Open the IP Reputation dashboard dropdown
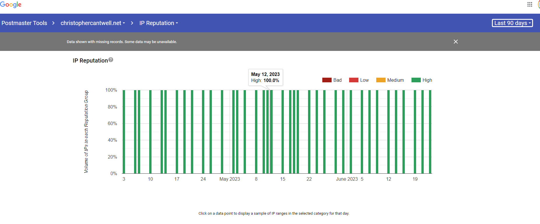Image resolution: width=540 pixels, height=224 pixels. click(x=159, y=23)
